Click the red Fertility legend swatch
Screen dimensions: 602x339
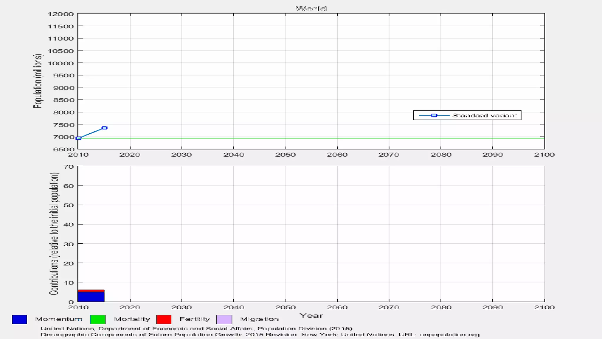(164, 319)
